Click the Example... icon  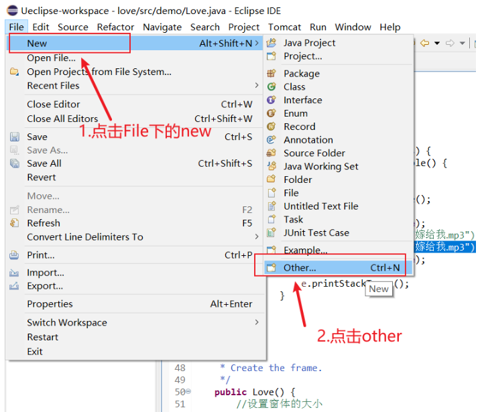coord(271,249)
